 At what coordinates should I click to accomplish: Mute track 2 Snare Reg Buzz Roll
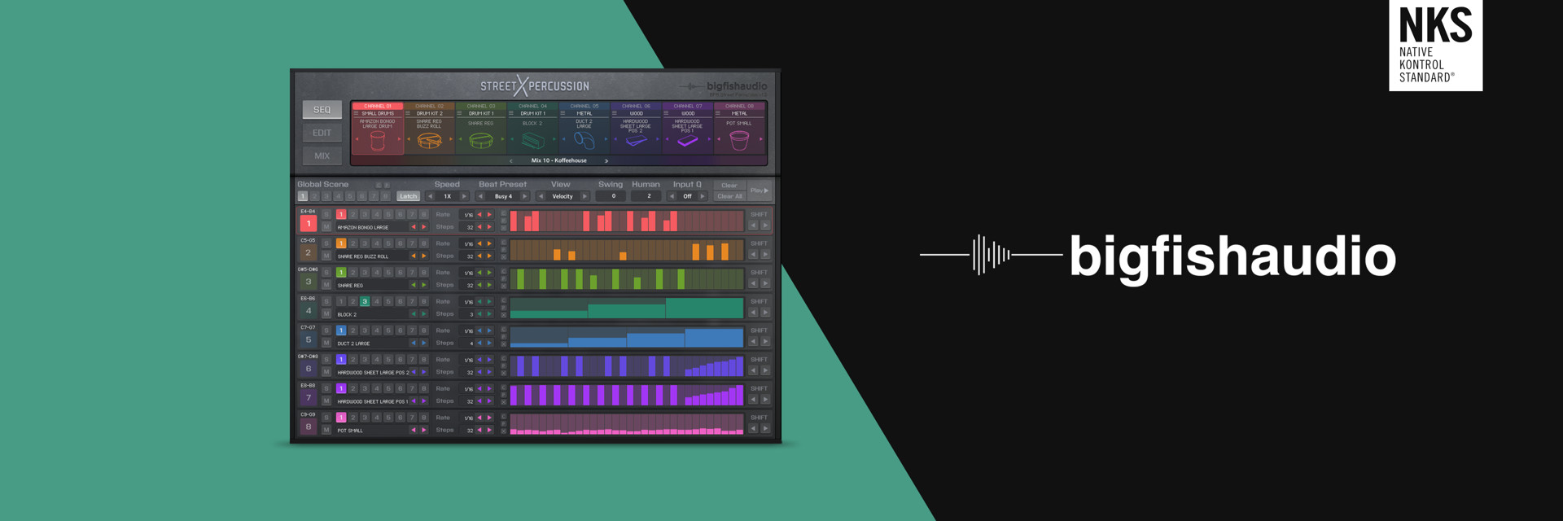pyautogui.click(x=326, y=256)
